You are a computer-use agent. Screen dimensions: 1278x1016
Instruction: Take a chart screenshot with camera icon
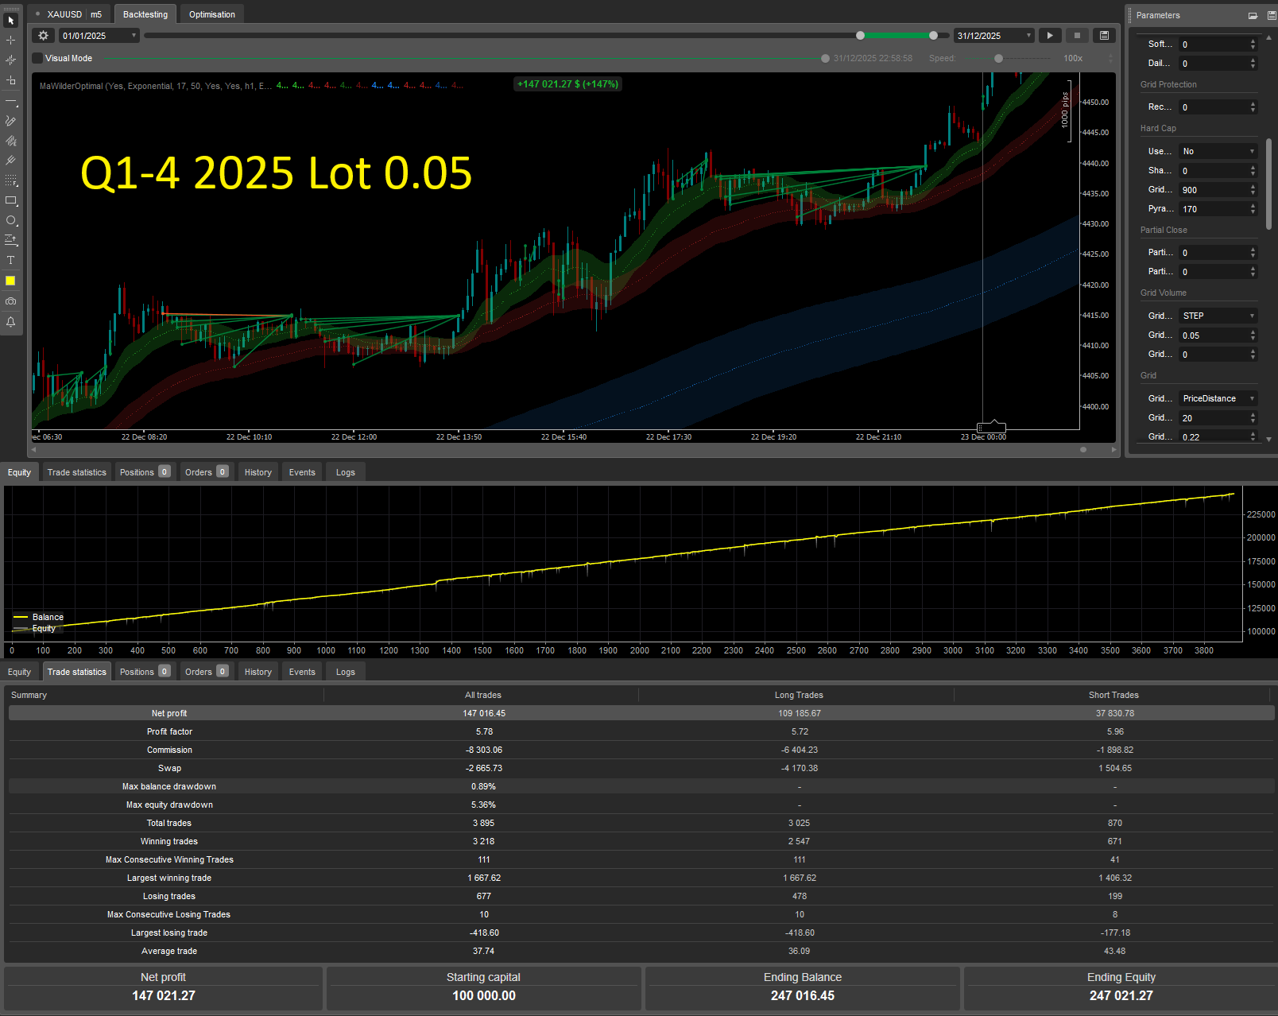pyautogui.click(x=10, y=301)
